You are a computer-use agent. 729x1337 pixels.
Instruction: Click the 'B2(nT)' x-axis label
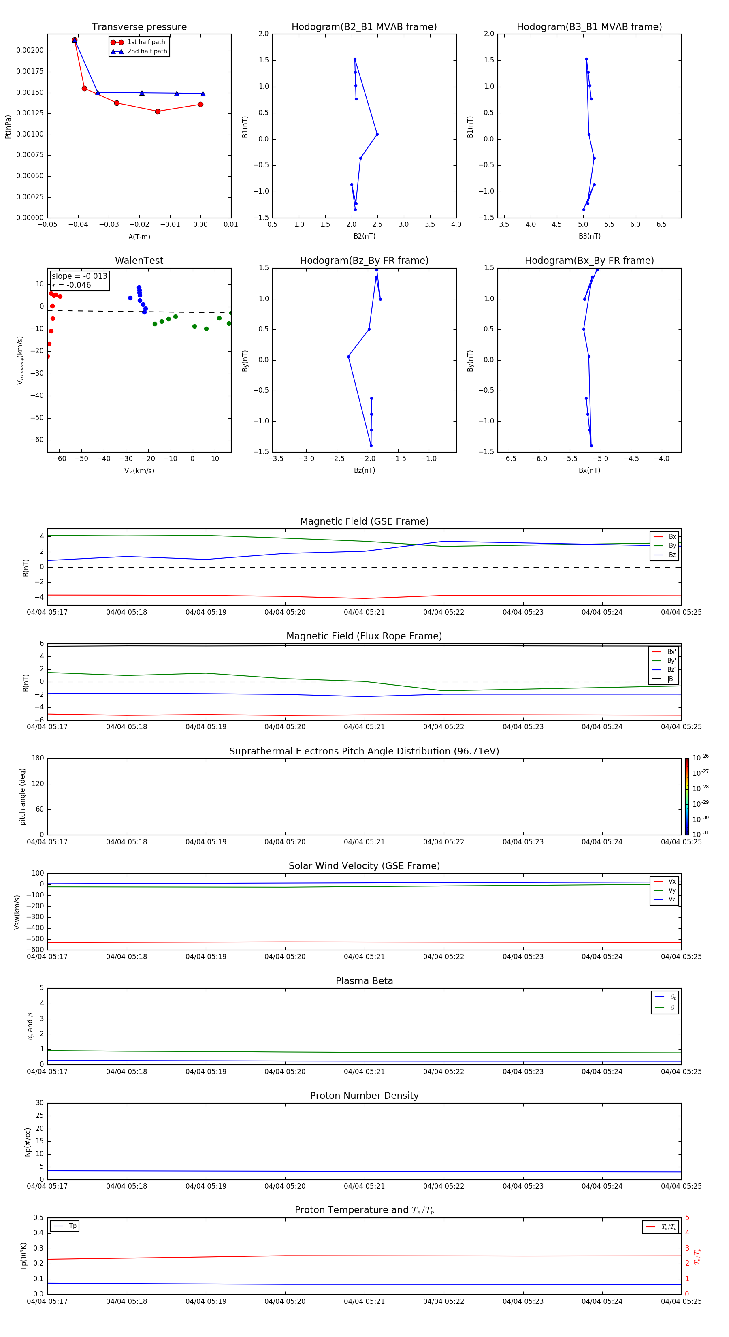(x=364, y=237)
